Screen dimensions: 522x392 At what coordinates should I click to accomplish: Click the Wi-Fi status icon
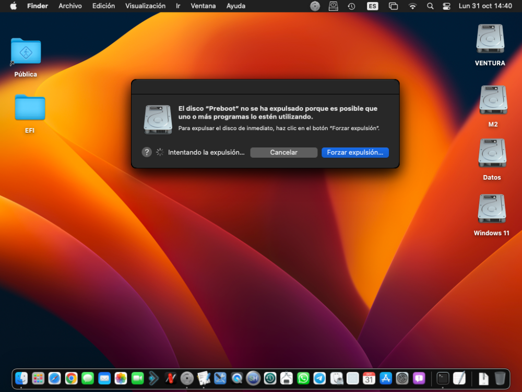pyautogui.click(x=412, y=6)
